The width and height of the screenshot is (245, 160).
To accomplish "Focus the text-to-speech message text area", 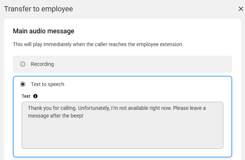I will (x=123, y=125).
